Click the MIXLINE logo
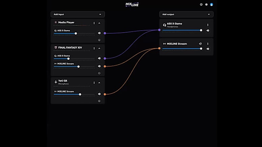Image resolution: width=262 pixels, height=147 pixels. [132, 4]
